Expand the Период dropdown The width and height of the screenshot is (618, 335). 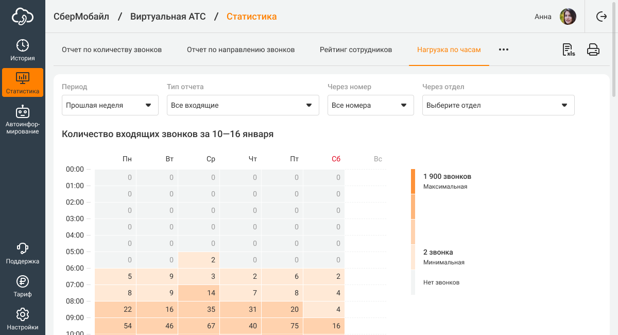tap(109, 105)
